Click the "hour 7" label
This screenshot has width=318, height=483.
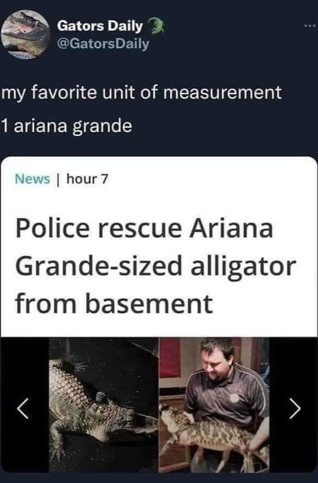point(87,179)
